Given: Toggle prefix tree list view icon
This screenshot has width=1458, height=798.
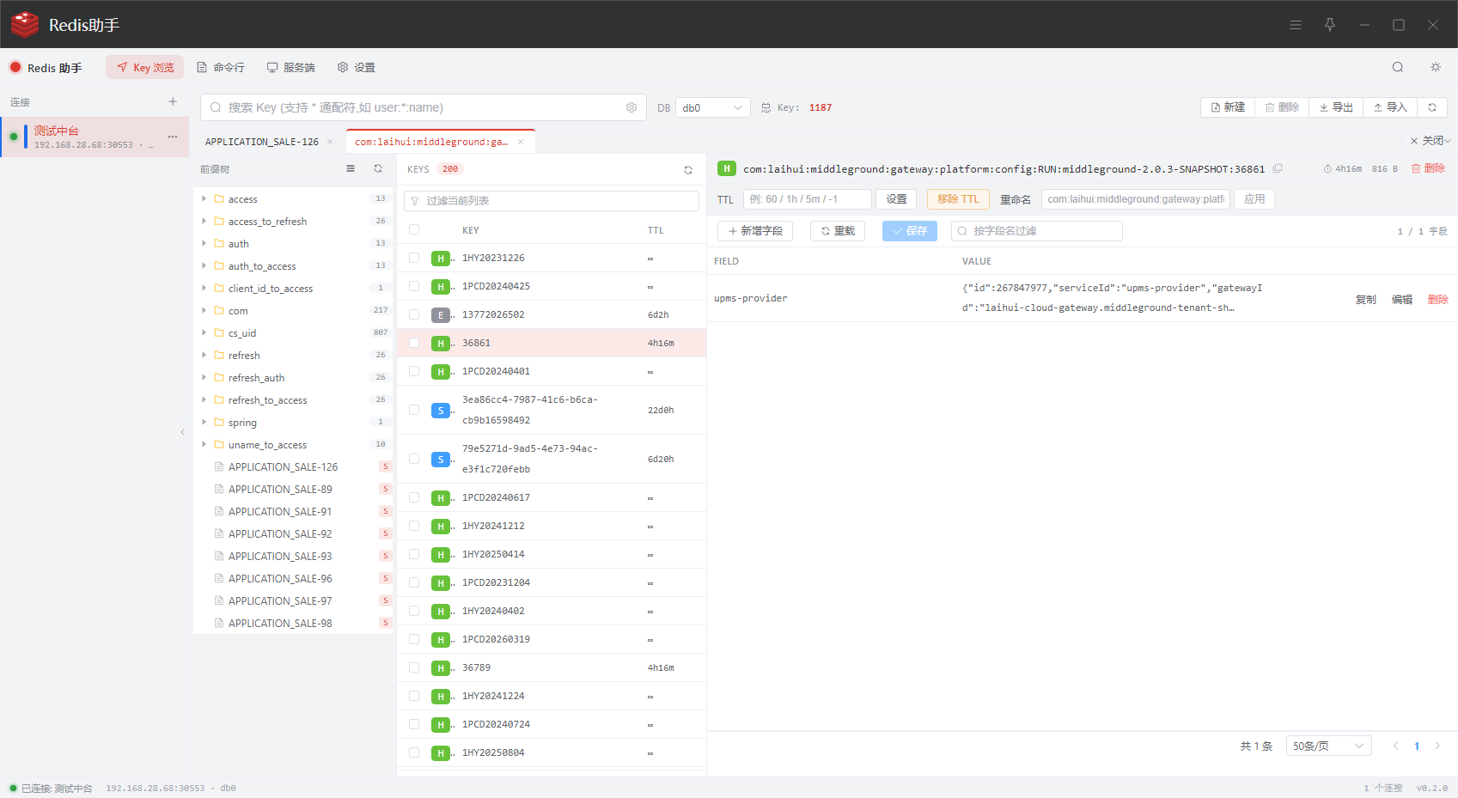Looking at the screenshot, I should click(351, 168).
